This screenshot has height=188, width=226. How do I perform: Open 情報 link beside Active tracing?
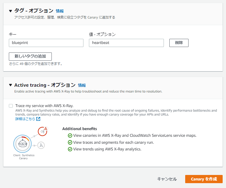[x=82, y=85]
